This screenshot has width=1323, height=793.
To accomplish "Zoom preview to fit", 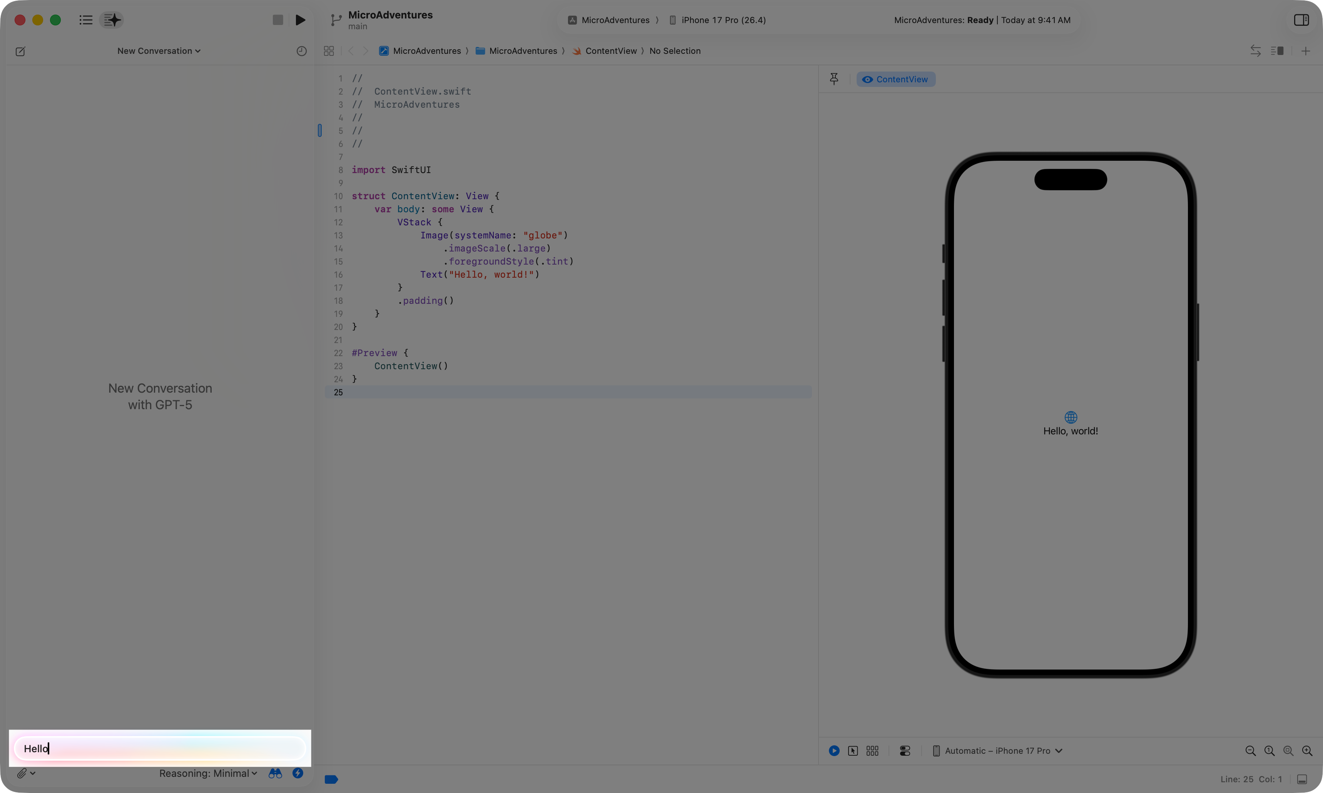I will (1288, 751).
